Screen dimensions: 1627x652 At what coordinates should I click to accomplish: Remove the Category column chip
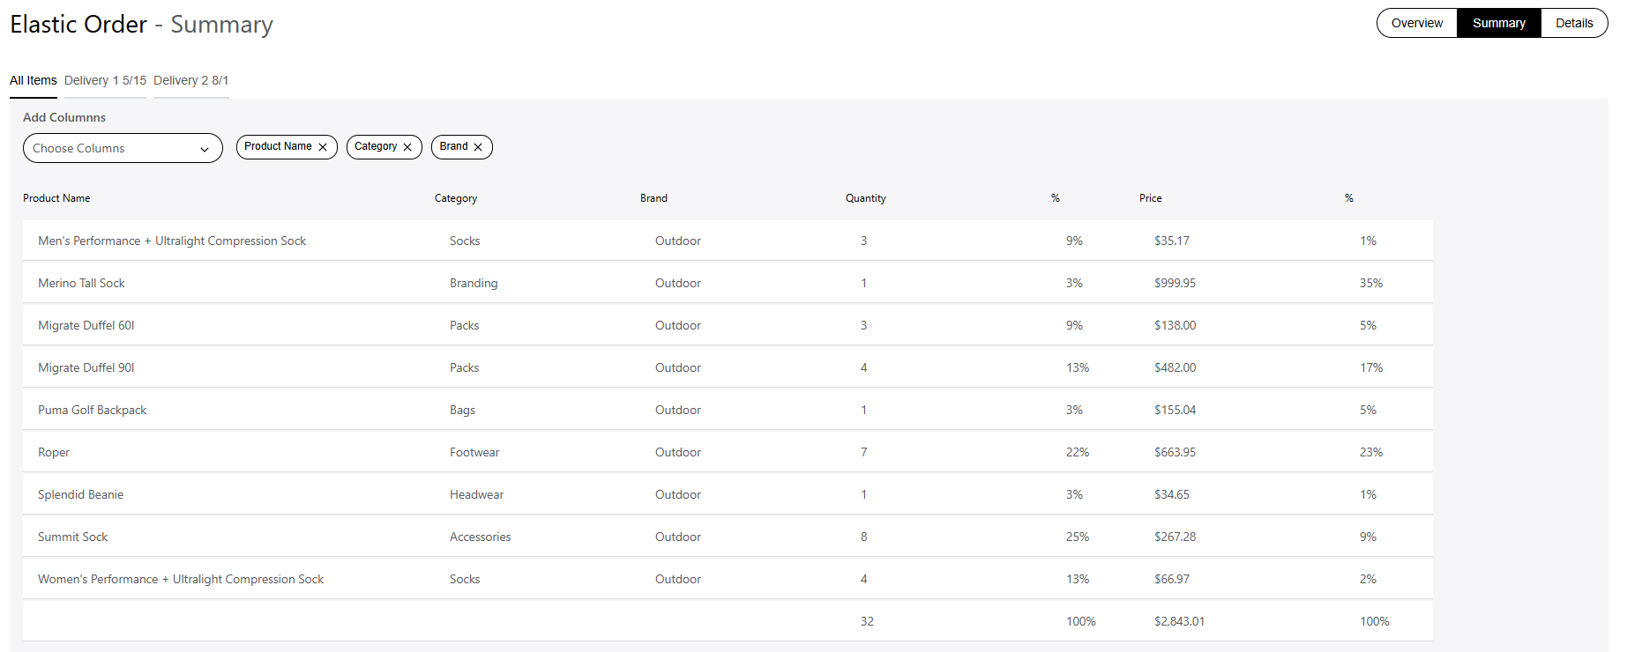[407, 147]
